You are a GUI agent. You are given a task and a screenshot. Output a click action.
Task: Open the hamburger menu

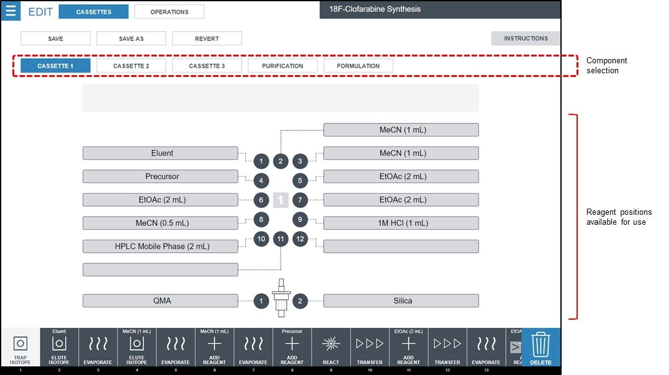[x=11, y=11]
